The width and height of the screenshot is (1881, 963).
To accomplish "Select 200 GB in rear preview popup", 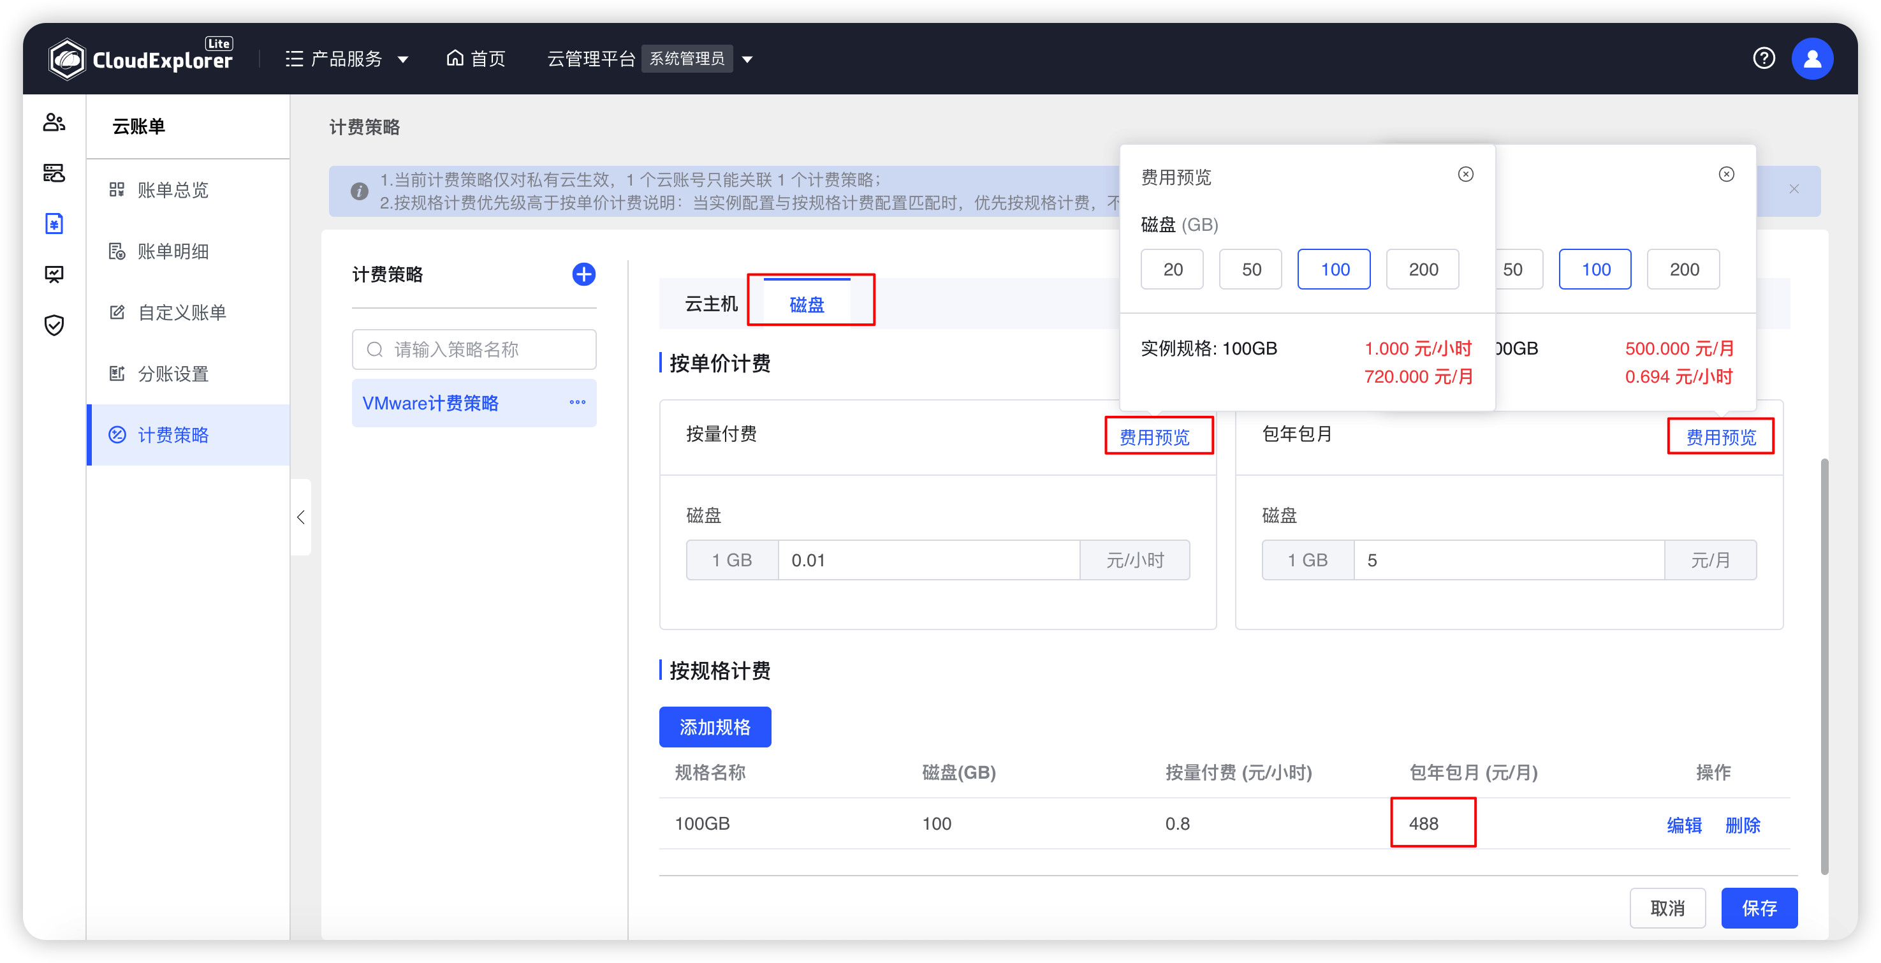I will pos(1684,269).
